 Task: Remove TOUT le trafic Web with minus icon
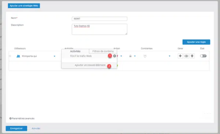(114, 56)
